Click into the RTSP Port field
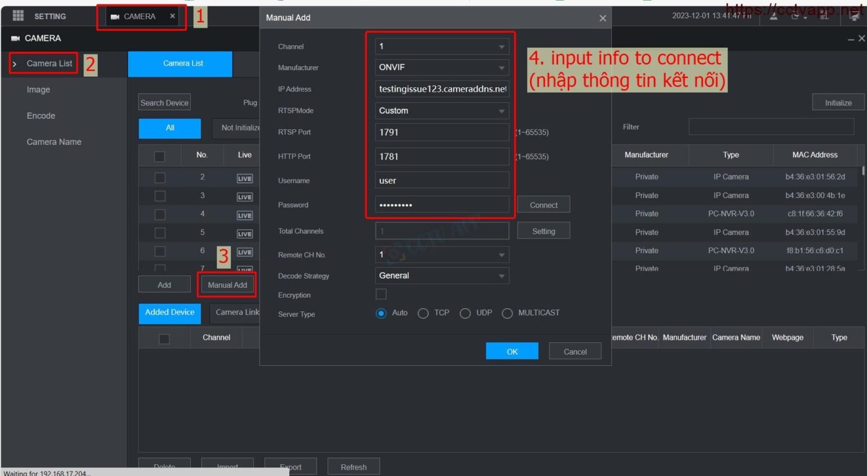 pos(442,132)
